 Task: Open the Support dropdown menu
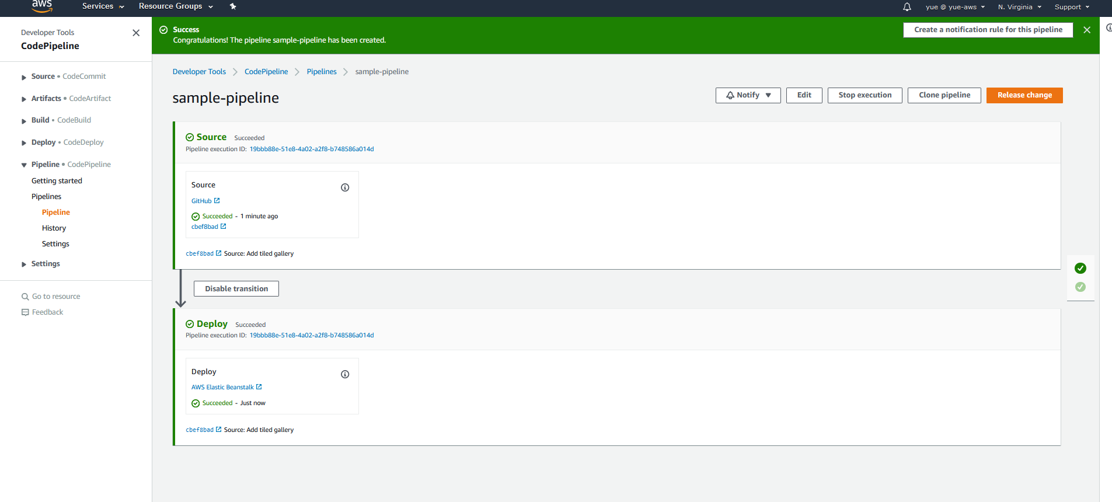[x=1072, y=7]
